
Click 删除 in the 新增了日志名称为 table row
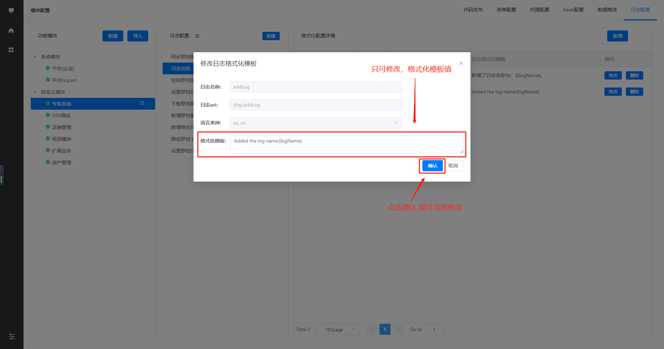tap(635, 75)
